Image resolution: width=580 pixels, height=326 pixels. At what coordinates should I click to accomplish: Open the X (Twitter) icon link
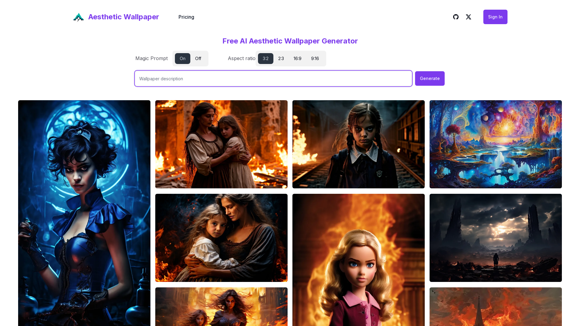coord(469,17)
